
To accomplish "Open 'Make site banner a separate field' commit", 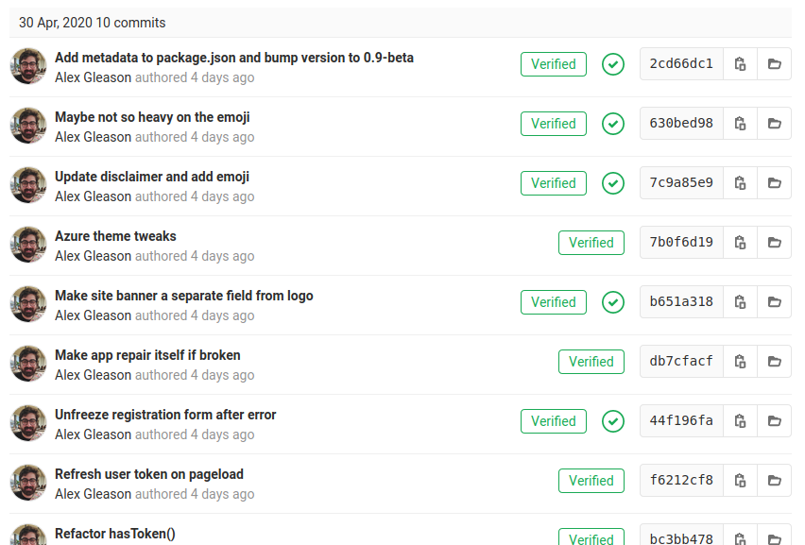I will (x=183, y=296).
